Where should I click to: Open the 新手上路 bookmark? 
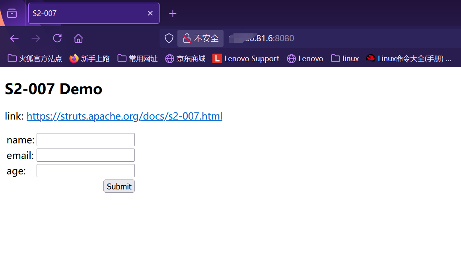tap(89, 59)
